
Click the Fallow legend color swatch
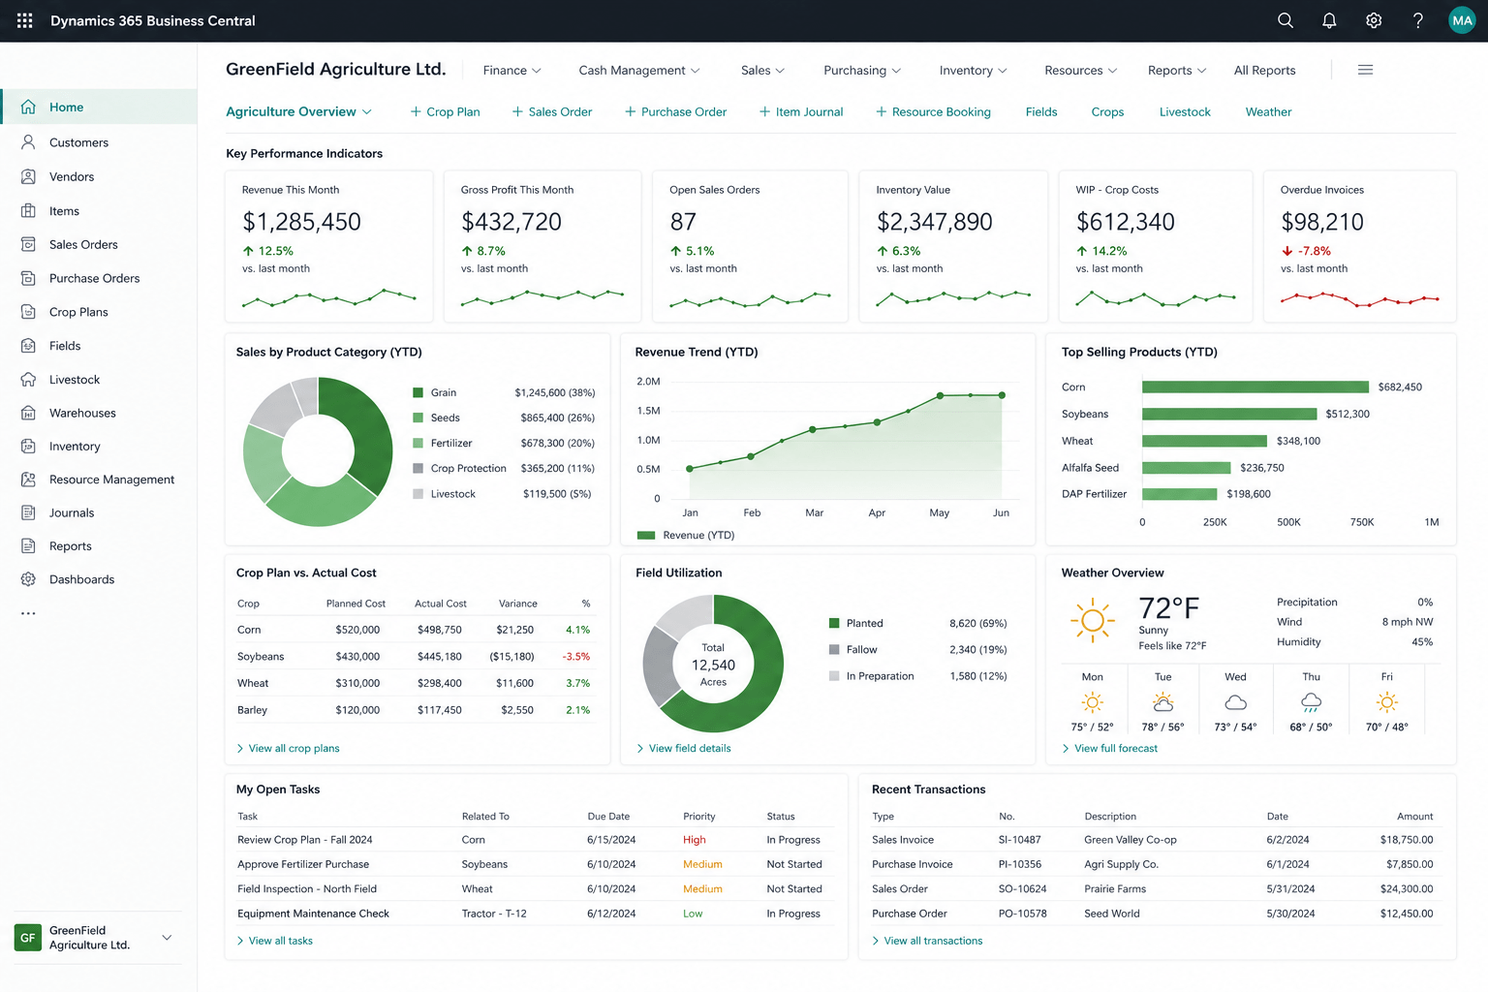point(834,650)
